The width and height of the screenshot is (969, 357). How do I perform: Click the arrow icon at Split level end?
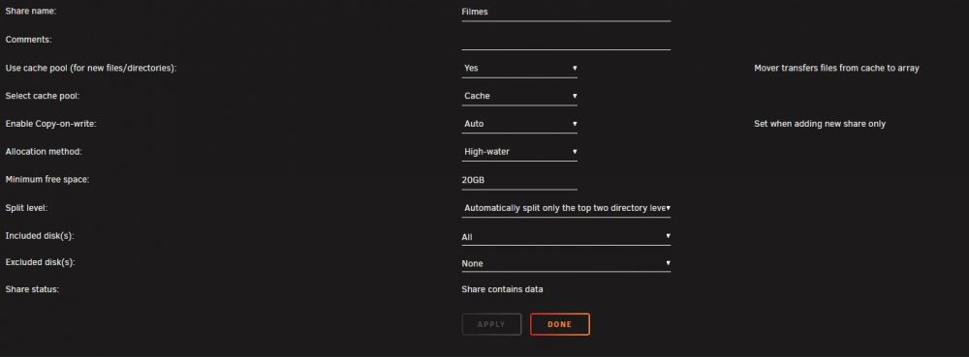coord(669,208)
